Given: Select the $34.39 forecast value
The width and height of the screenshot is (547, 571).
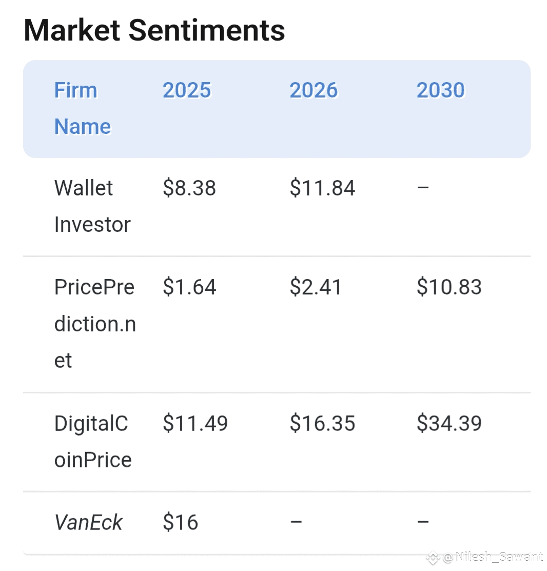Looking at the screenshot, I should (x=449, y=424).
